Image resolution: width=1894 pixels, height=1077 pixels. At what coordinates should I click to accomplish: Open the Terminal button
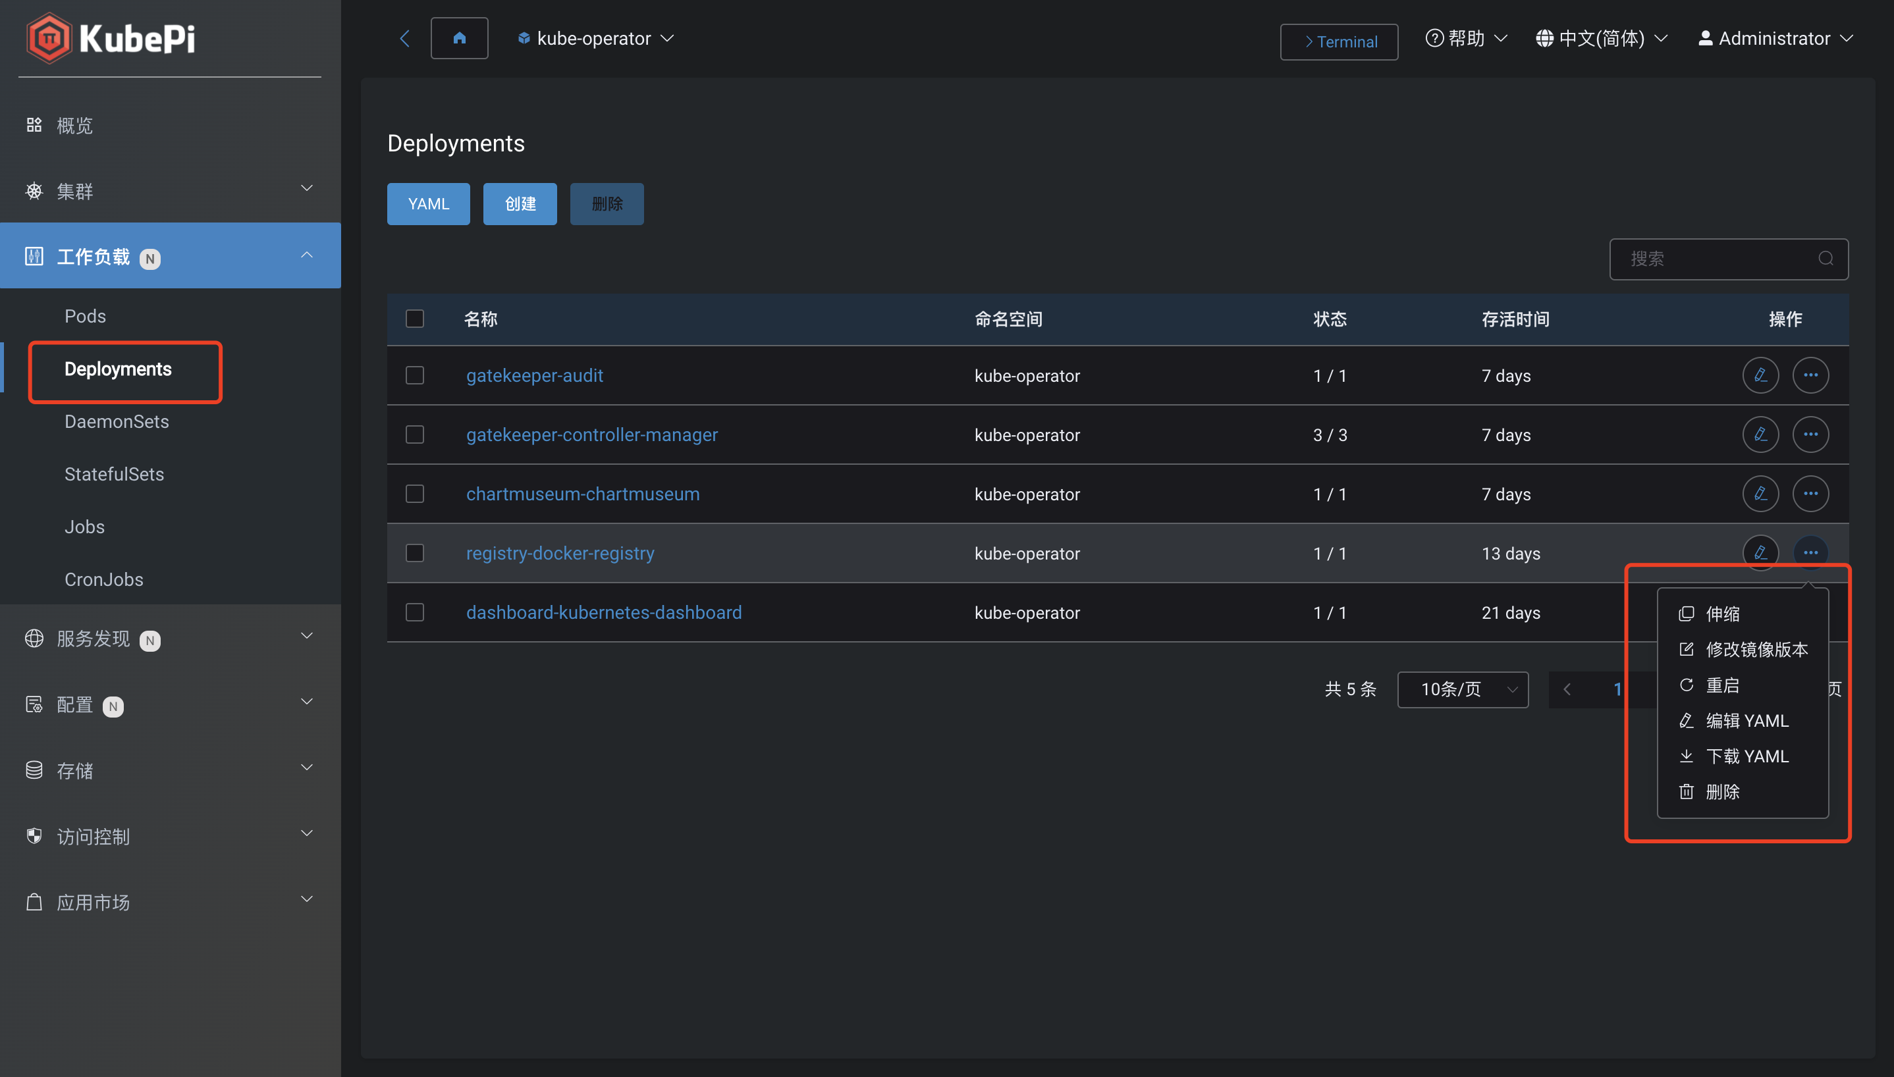(x=1339, y=41)
